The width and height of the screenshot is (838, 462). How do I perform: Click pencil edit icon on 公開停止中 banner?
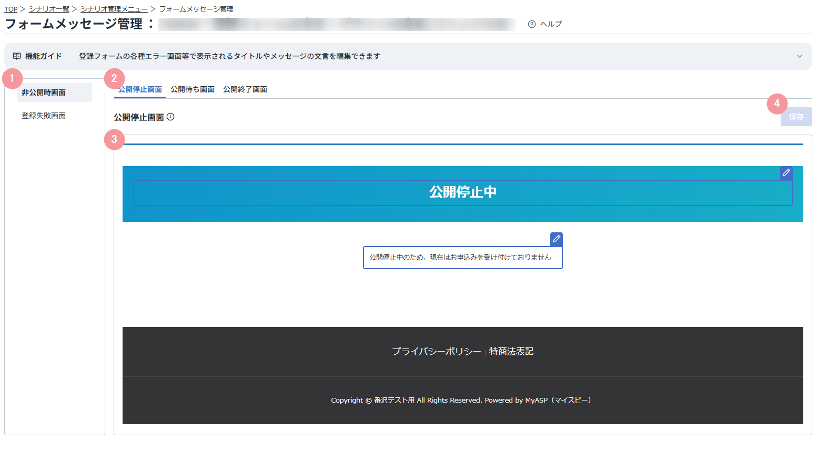[x=786, y=173]
